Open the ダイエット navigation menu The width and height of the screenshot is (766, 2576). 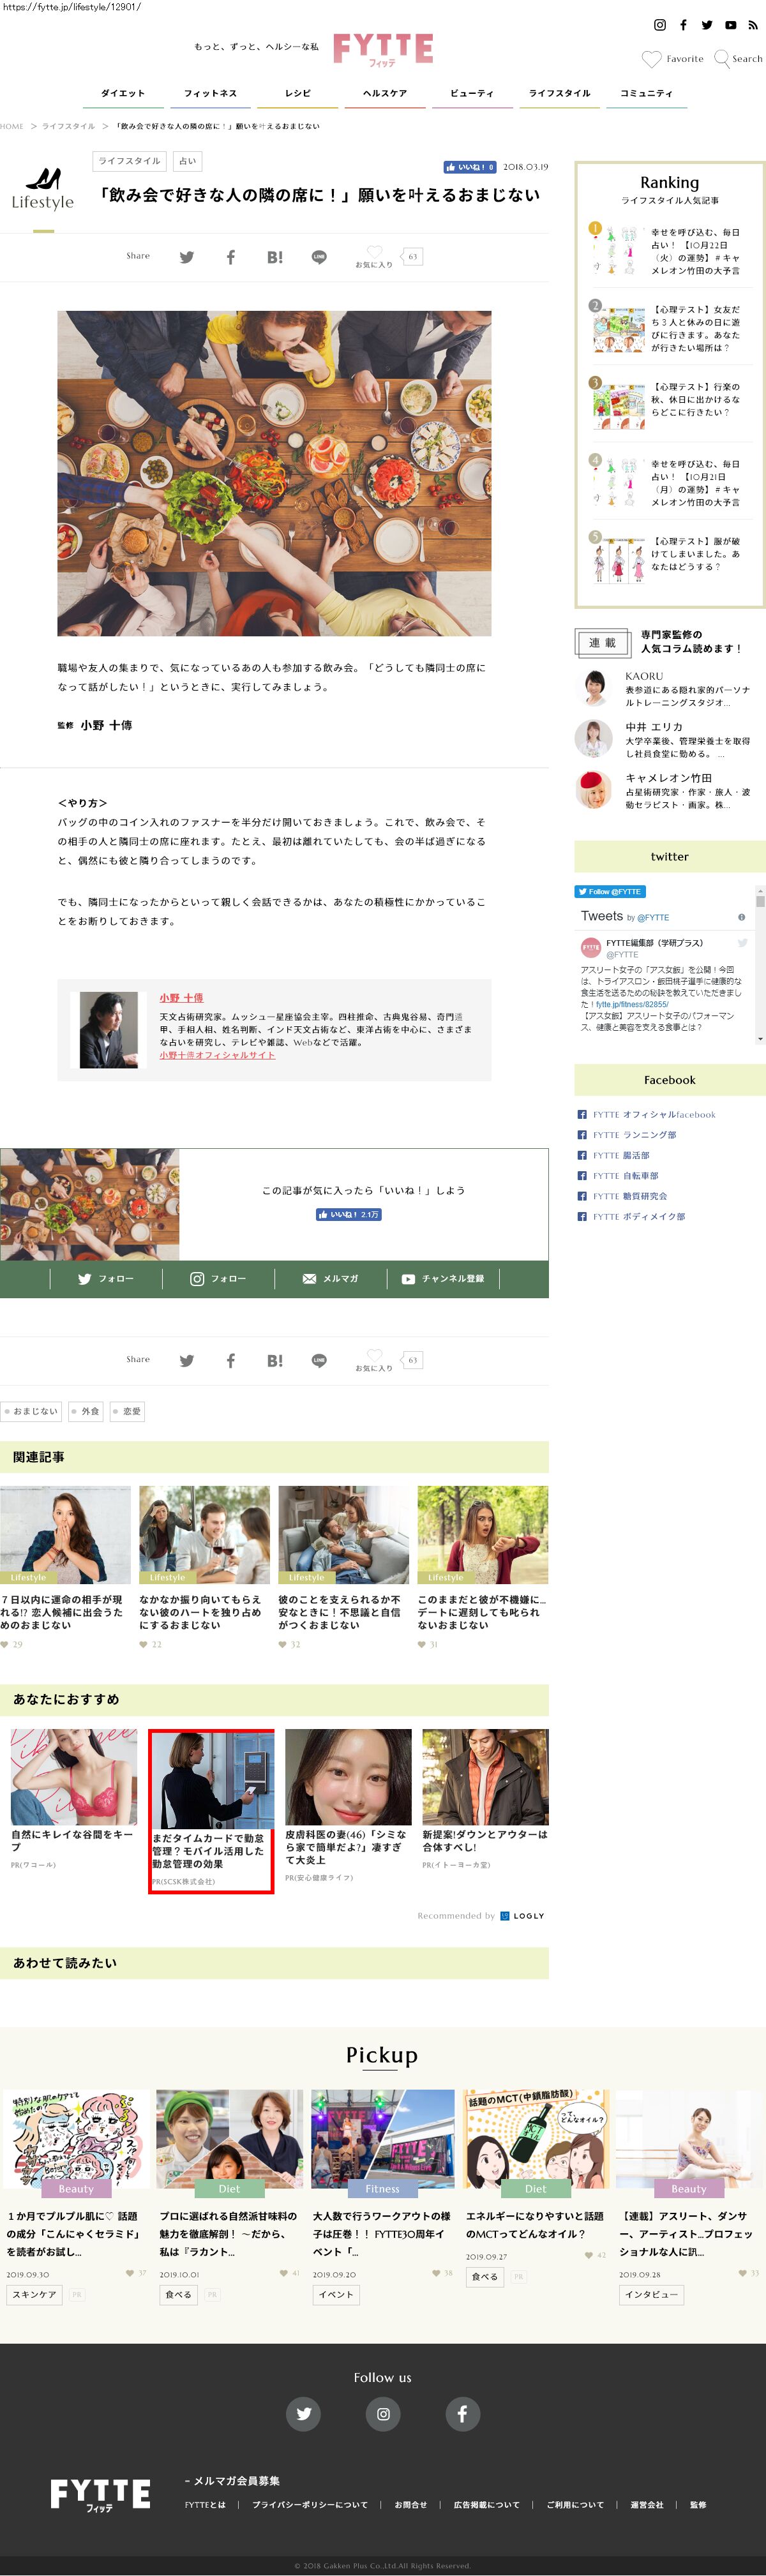[123, 93]
